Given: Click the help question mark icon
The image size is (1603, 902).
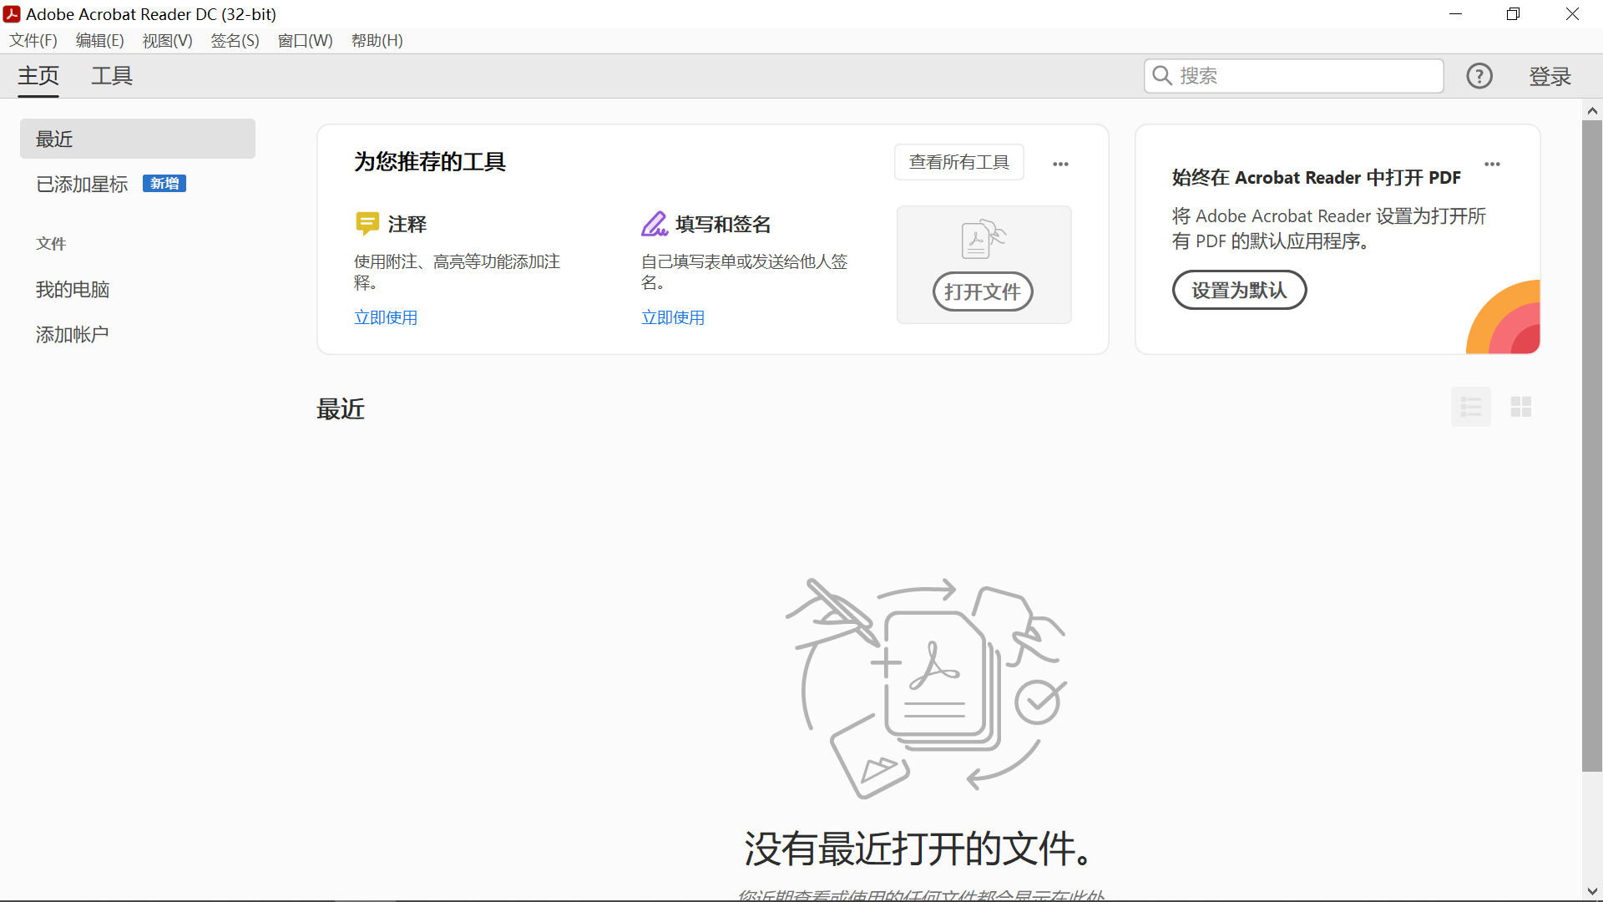Looking at the screenshot, I should 1479,76.
